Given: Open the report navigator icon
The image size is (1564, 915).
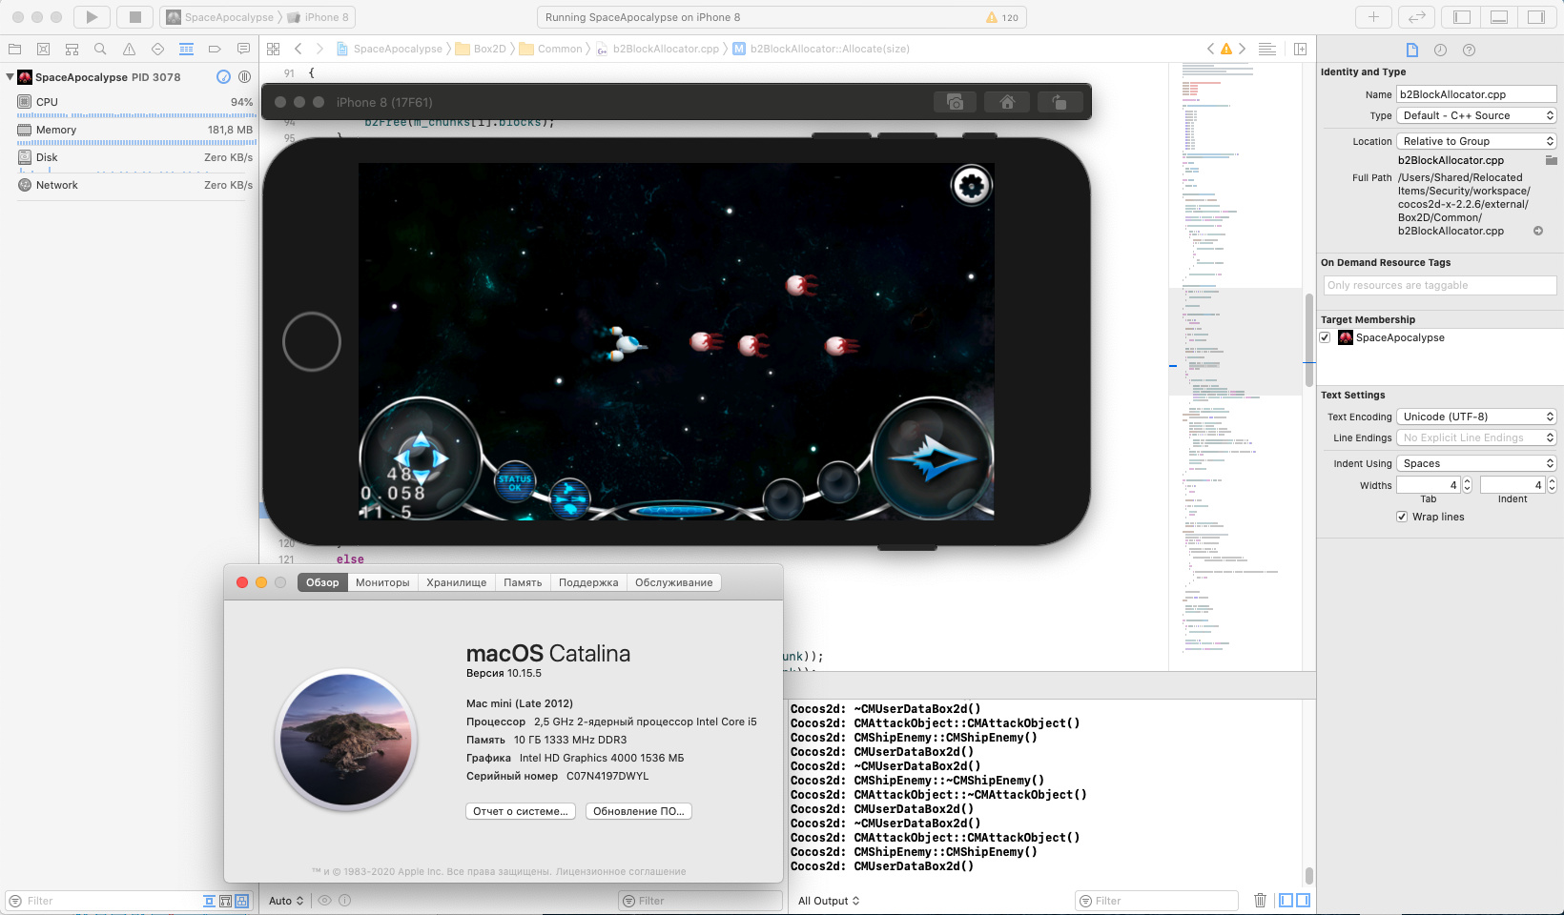Looking at the screenshot, I should [x=243, y=49].
